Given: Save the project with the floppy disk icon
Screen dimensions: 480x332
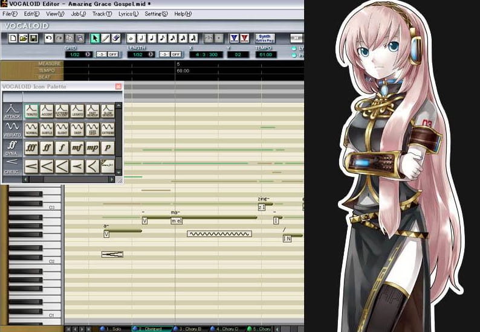Looking at the screenshot, I should point(33,38).
